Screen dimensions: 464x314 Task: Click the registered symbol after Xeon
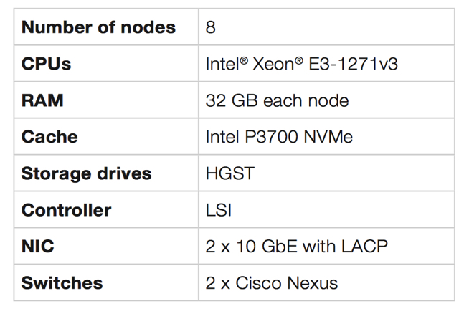pyautogui.click(x=299, y=61)
